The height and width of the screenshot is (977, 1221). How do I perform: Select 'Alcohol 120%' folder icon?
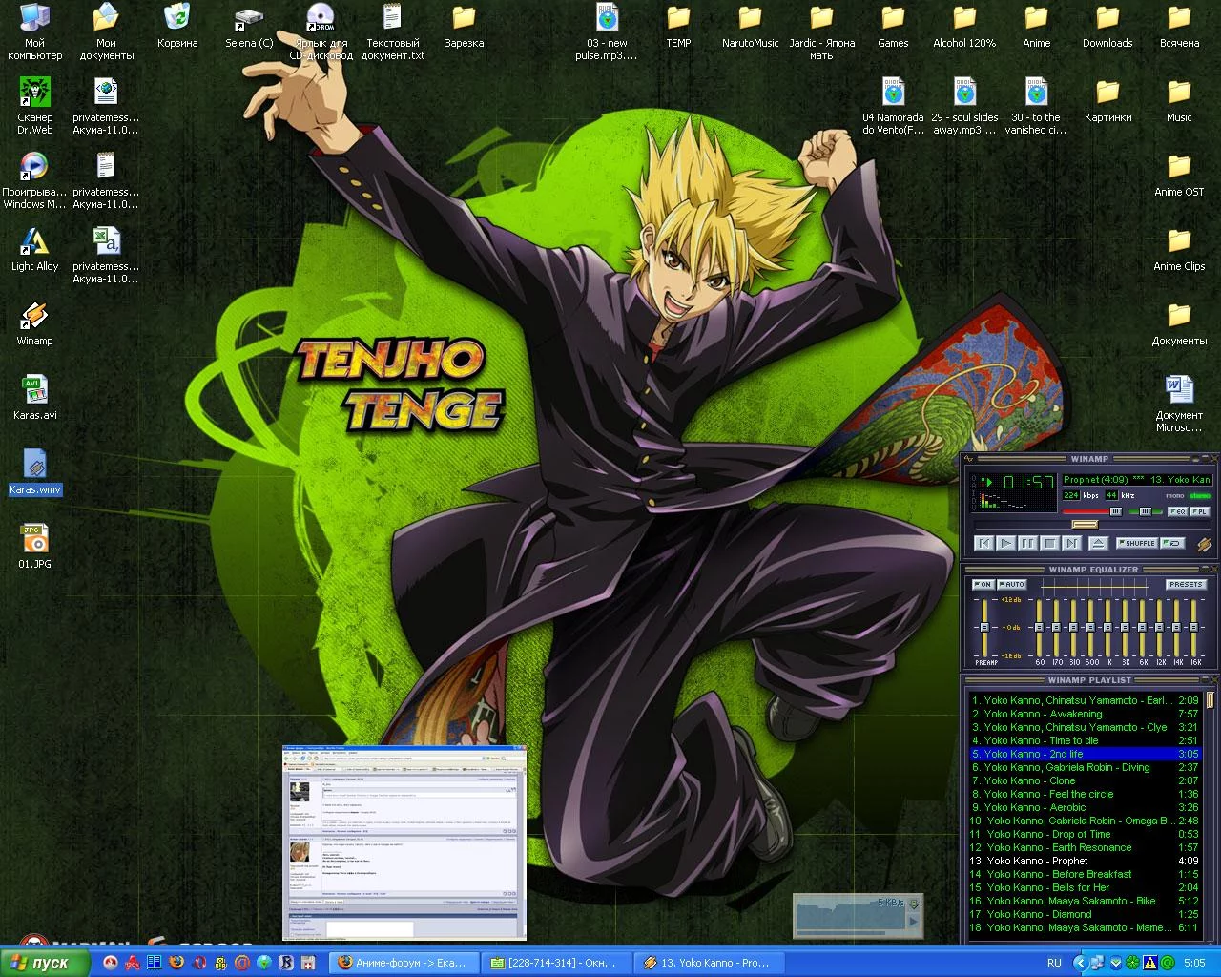(964, 26)
